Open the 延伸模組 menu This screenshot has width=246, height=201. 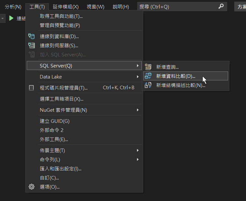pos(66,7)
